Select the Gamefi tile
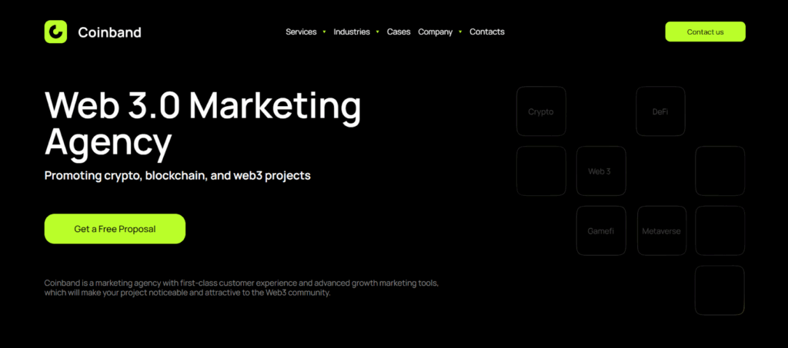Image resolution: width=788 pixels, height=348 pixels. 601,230
